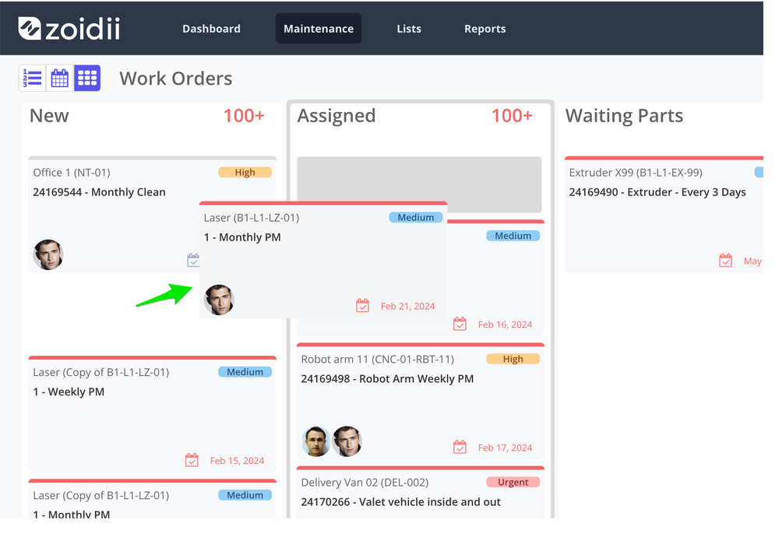Click the Medium badge on the bottom Laser card
This screenshot has width=779, height=534.
245,495
